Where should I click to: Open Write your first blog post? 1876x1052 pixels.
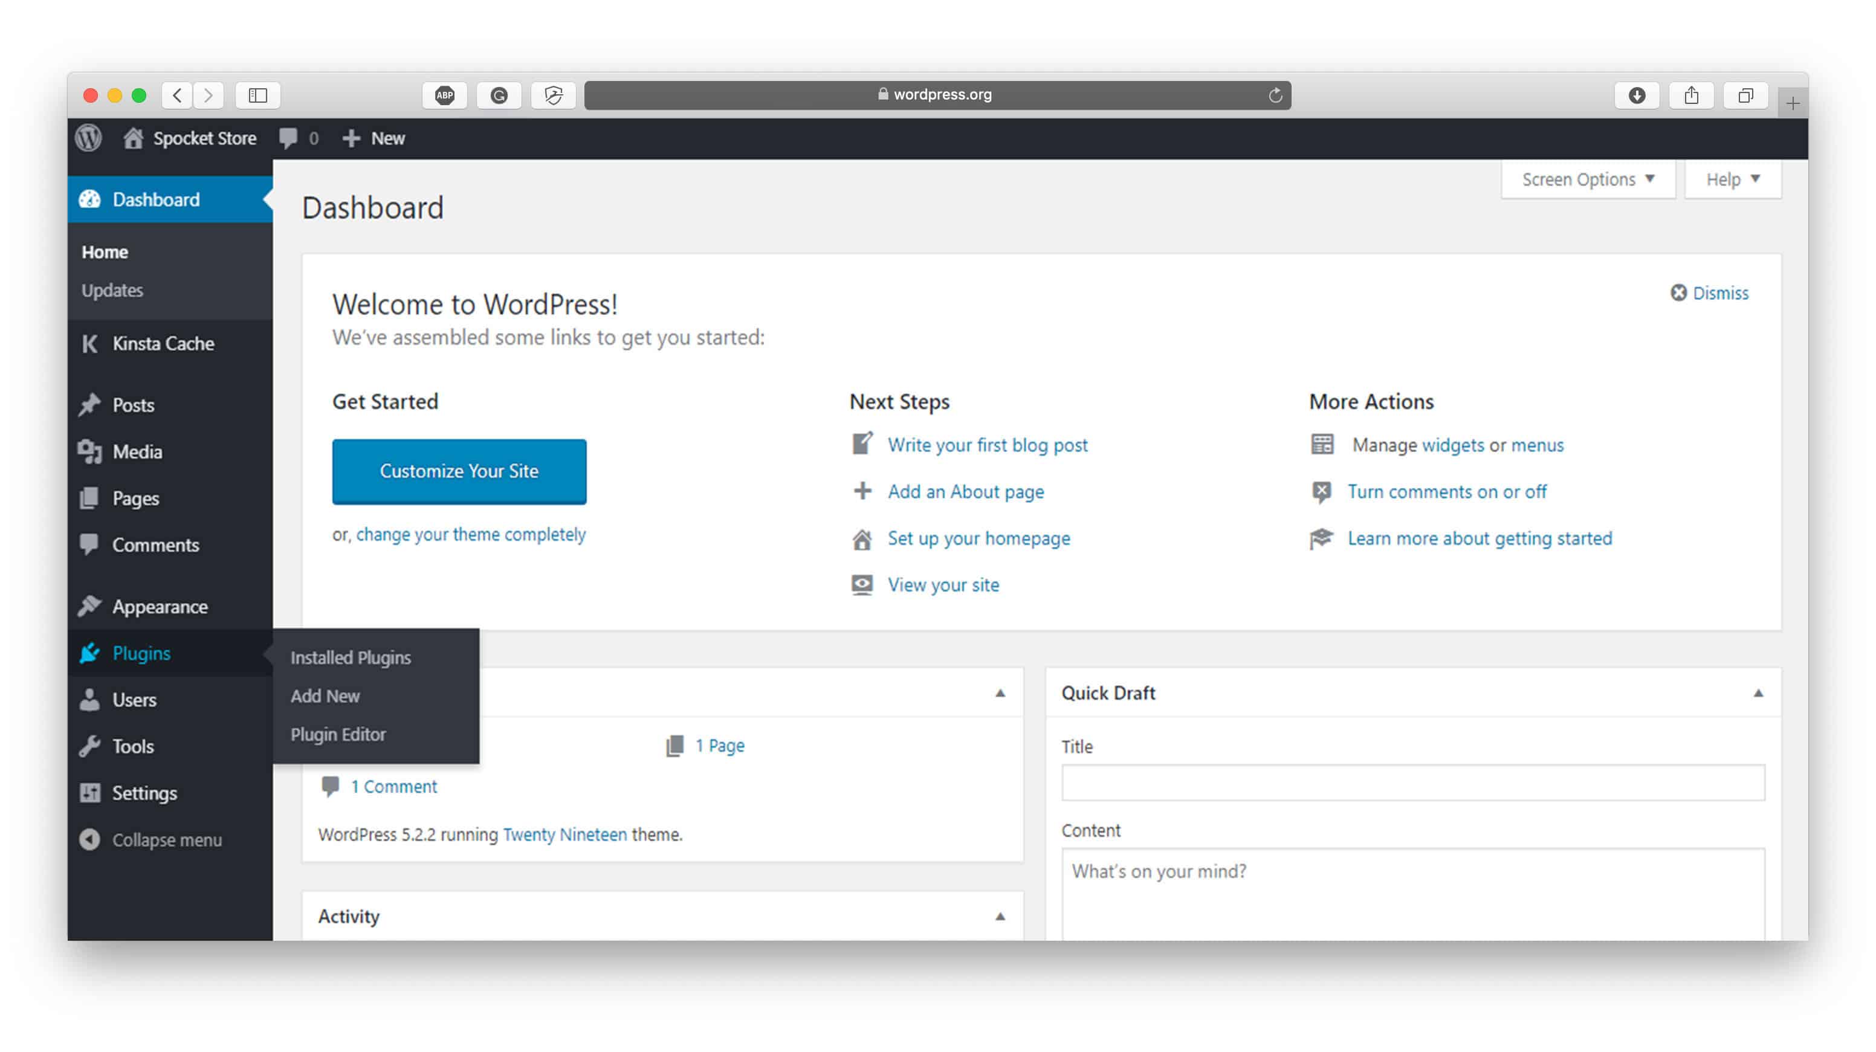[x=987, y=445]
